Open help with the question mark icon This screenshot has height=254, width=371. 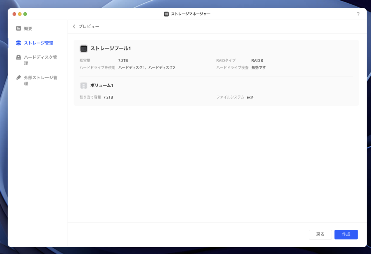click(x=358, y=14)
